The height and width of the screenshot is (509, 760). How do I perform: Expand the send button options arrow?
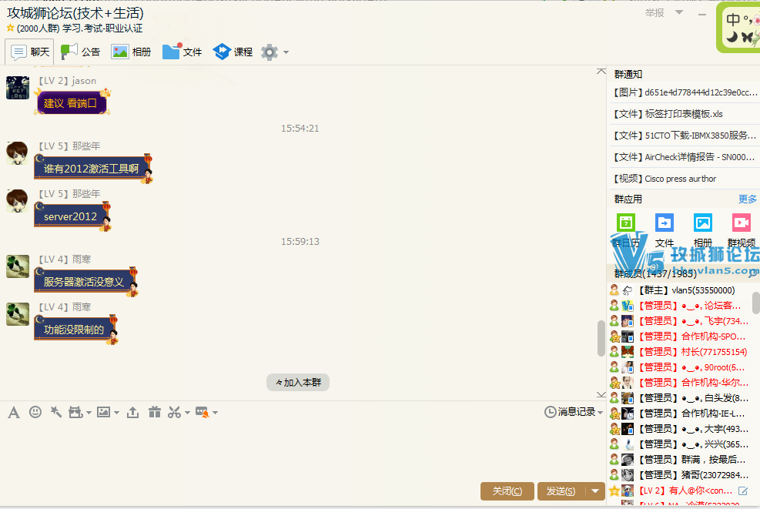click(595, 491)
